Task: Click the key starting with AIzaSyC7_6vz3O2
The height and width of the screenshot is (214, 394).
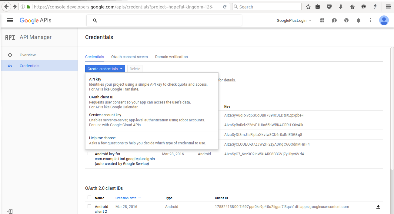Action: click(x=264, y=154)
